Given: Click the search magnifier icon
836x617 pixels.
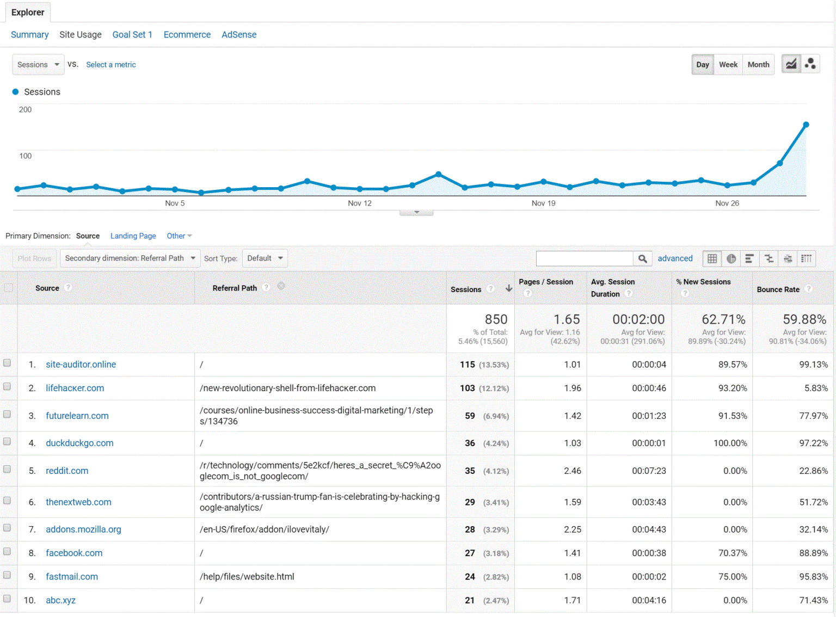Looking at the screenshot, I should coord(643,258).
